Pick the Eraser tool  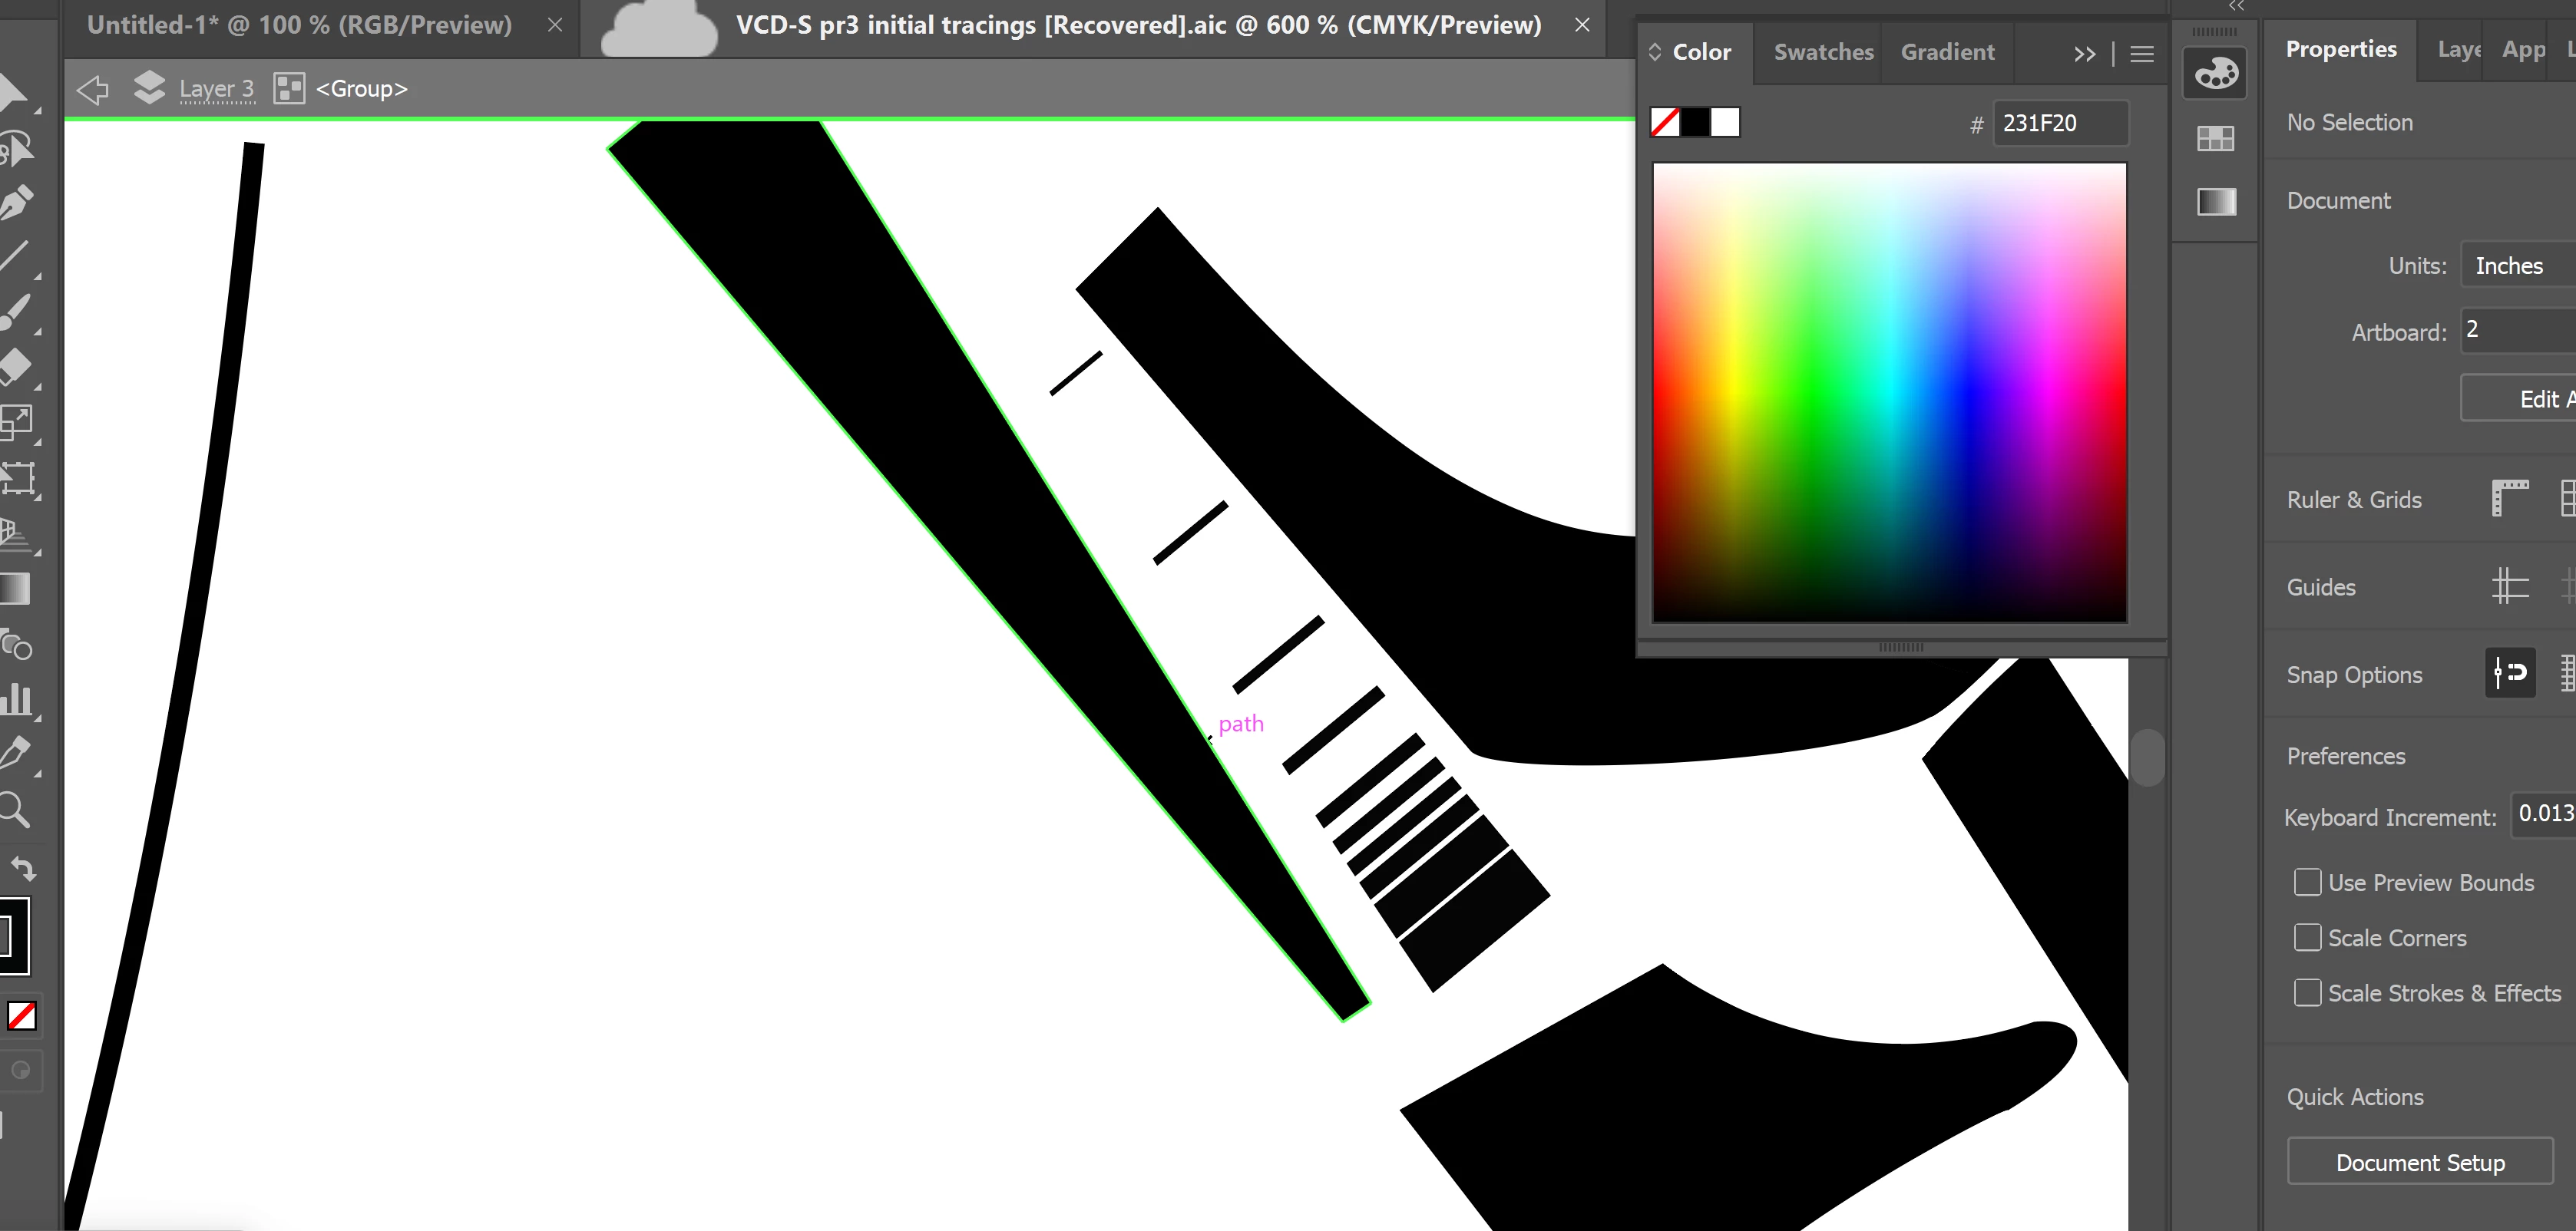tap(16, 367)
